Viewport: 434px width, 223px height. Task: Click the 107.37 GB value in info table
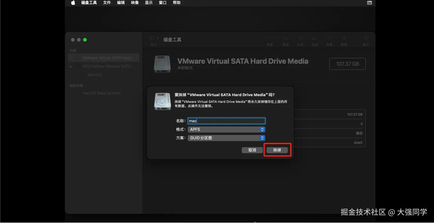click(x=355, y=114)
